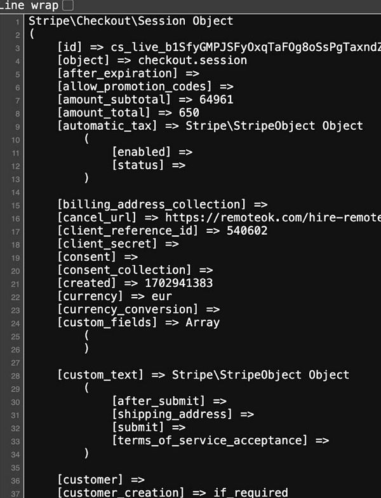Toggle the Line wrap checkbox
The height and width of the screenshot is (498, 381).
pyautogui.click(x=68, y=5)
